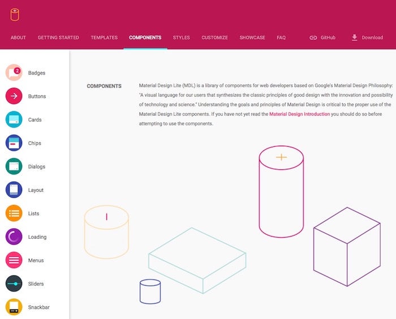Open the Getting Started tab
Viewport: 396px width, 319px height.
pyautogui.click(x=58, y=37)
